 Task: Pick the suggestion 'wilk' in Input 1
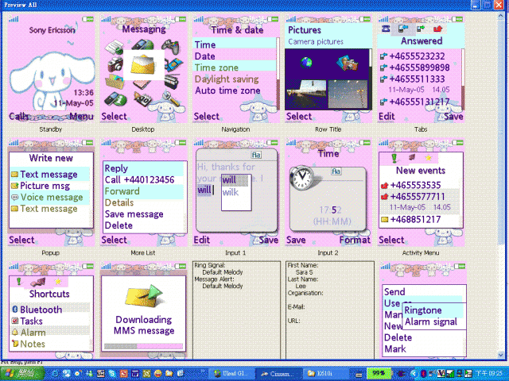click(x=231, y=192)
